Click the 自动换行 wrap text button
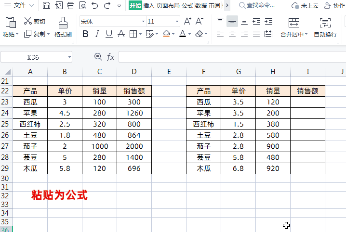The image size is (346, 232). click(325, 27)
